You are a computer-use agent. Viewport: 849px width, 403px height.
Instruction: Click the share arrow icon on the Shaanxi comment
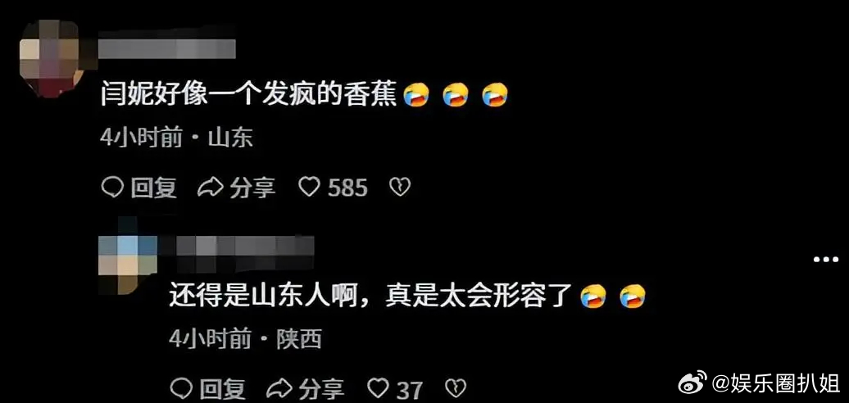point(279,388)
